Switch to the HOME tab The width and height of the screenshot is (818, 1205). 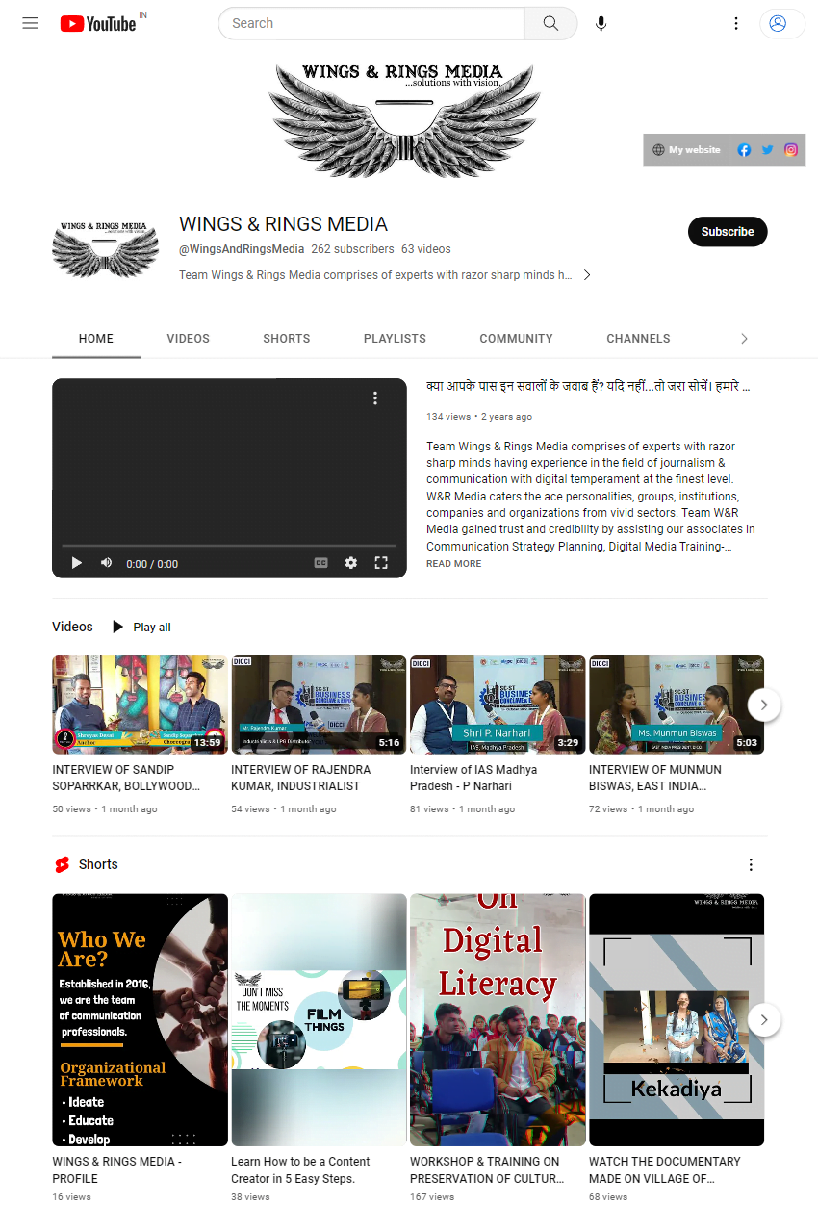point(96,339)
